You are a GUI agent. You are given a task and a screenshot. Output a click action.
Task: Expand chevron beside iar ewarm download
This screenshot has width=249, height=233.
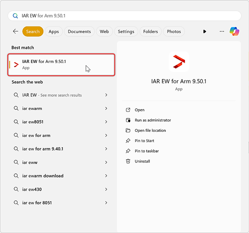coord(106,176)
